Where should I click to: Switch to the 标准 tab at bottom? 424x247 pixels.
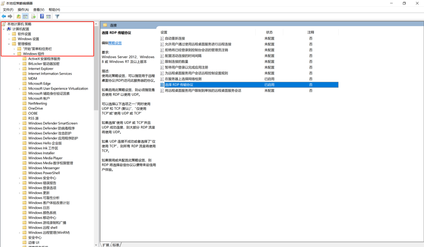[x=116, y=245]
